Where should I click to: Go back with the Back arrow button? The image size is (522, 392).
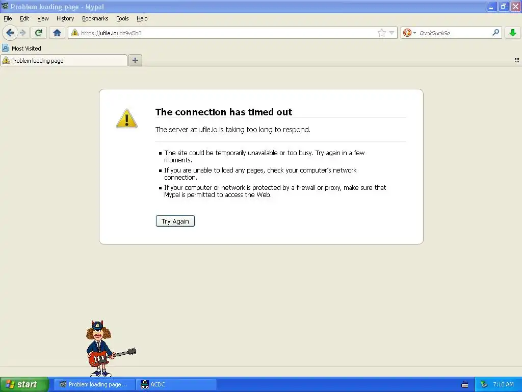[10, 33]
